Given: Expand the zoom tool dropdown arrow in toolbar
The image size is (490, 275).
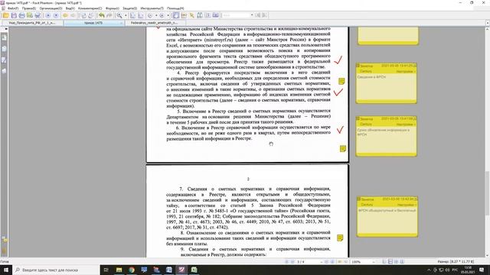Looking at the screenshot, I should pos(126,15).
